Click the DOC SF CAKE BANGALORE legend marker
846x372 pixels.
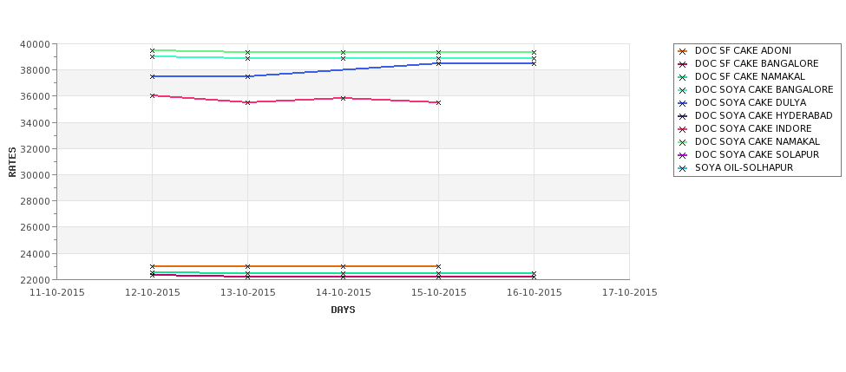pos(683,64)
